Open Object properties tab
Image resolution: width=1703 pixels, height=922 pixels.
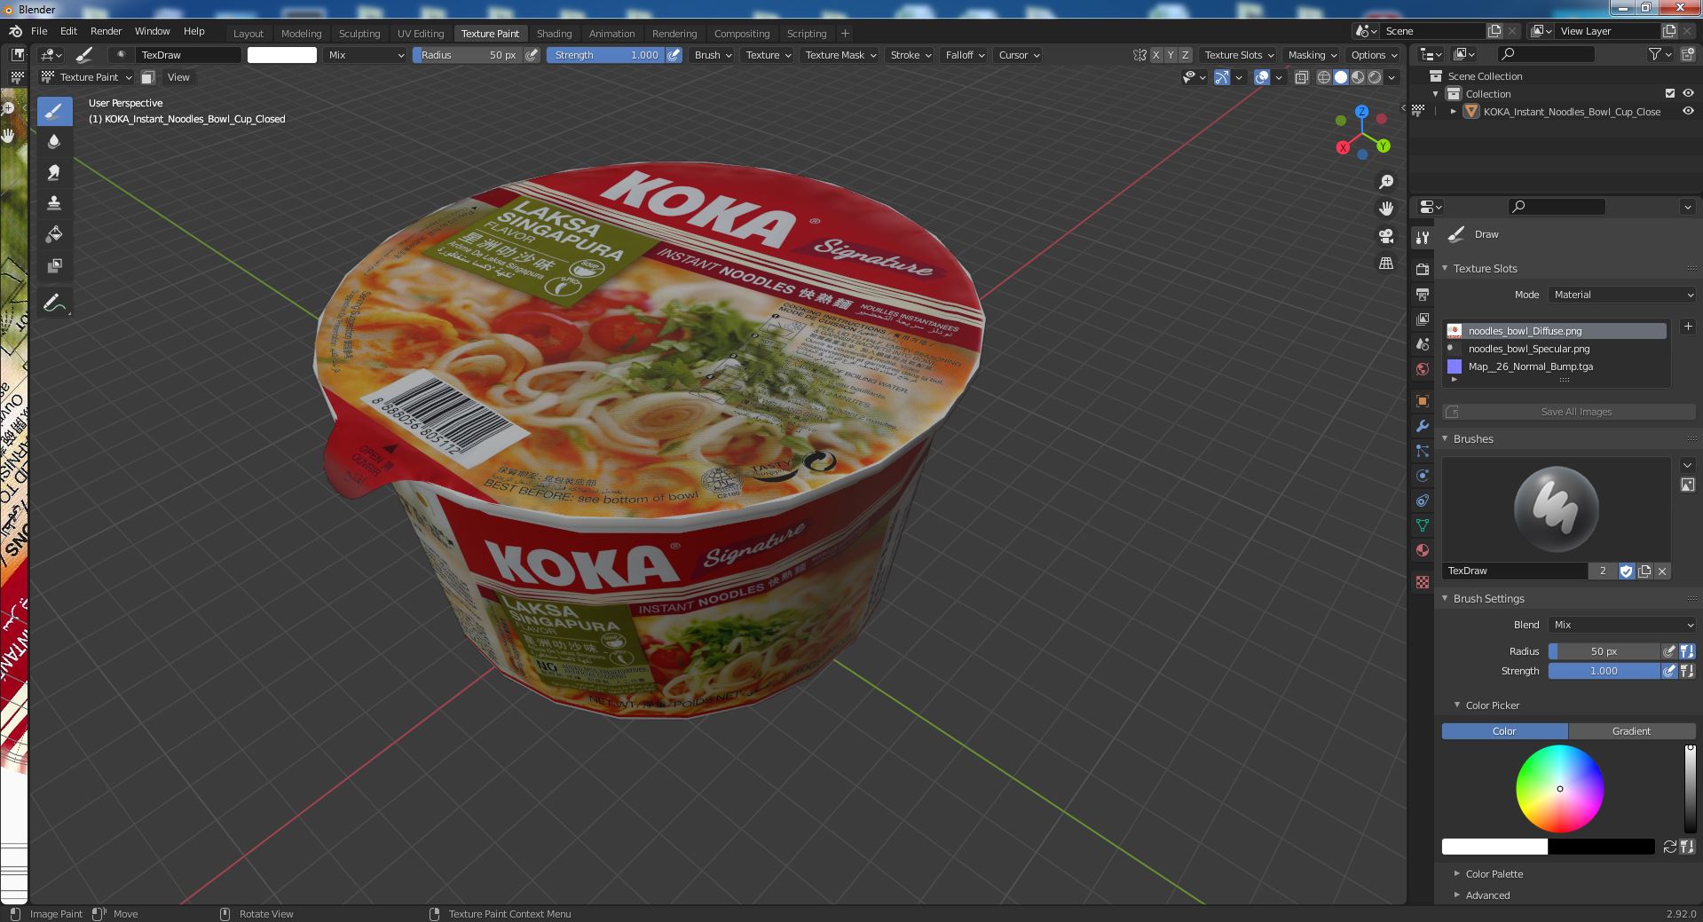pyautogui.click(x=1423, y=400)
